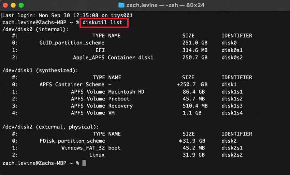Click the 'disk0s2' identifier

click(x=232, y=58)
